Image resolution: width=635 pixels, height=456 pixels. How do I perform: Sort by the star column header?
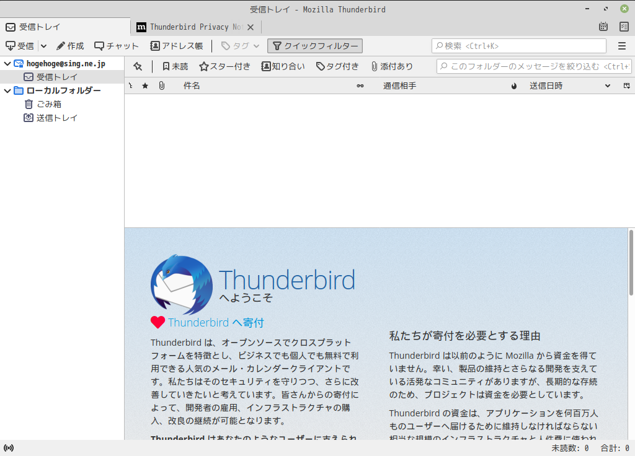click(x=145, y=85)
